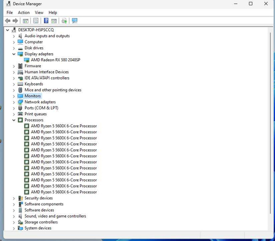Image resolution: width=275 pixels, height=241 pixels.
Task: Select the AMD Radeon RX 580 2048SP device
Action: tap(56, 60)
